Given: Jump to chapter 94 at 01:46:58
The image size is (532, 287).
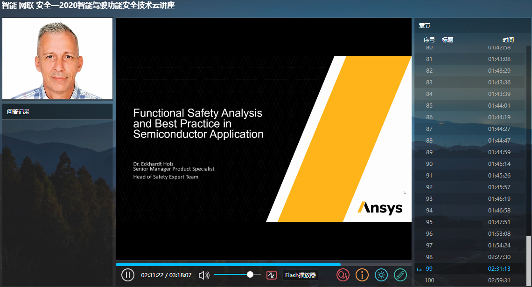Looking at the screenshot, I should click(470, 211).
